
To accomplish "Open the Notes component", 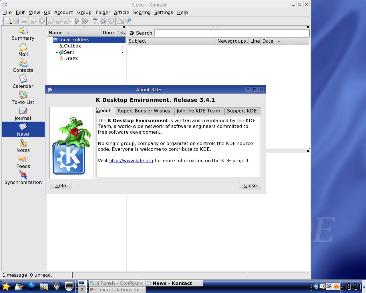I will pyautogui.click(x=23, y=146).
